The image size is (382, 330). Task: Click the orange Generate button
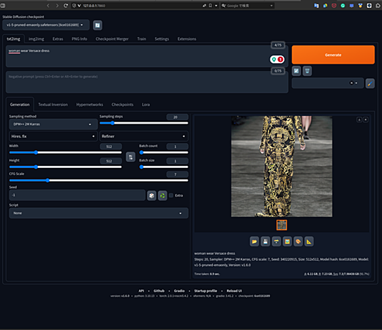point(333,55)
